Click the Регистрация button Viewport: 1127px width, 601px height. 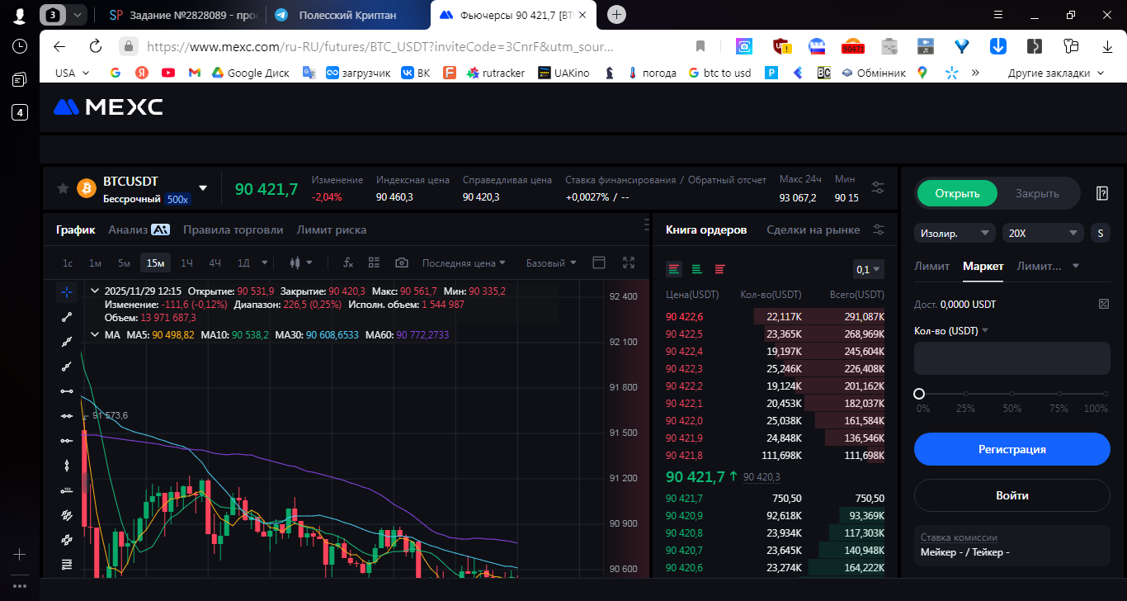click(x=1012, y=449)
